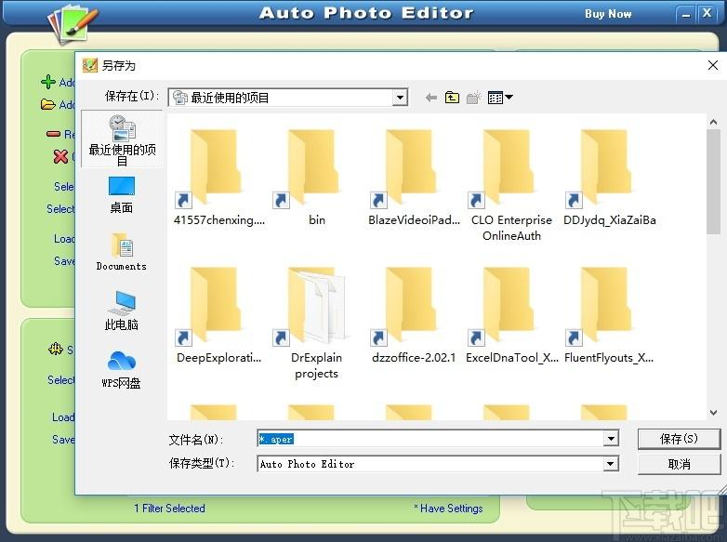Click the 另存为 dialog title icon
This screenshot has height=542, width=727.
click(x=90, y=65)
